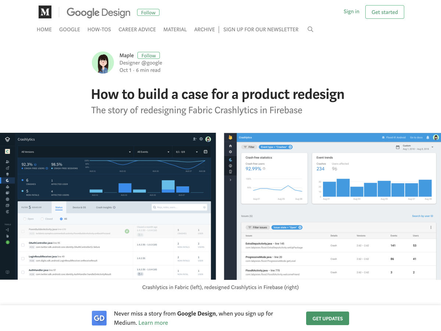Screen dimensions: 441x331
Task: Click the GD Google Design badge icon
Action: (x=99, y=318)
